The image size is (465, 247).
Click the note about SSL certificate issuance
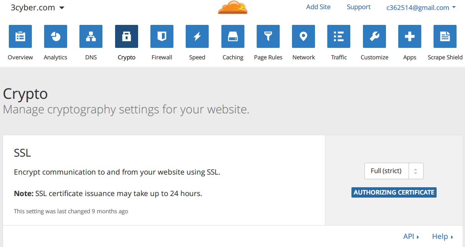pyautogui.click(x=108, y=193)
